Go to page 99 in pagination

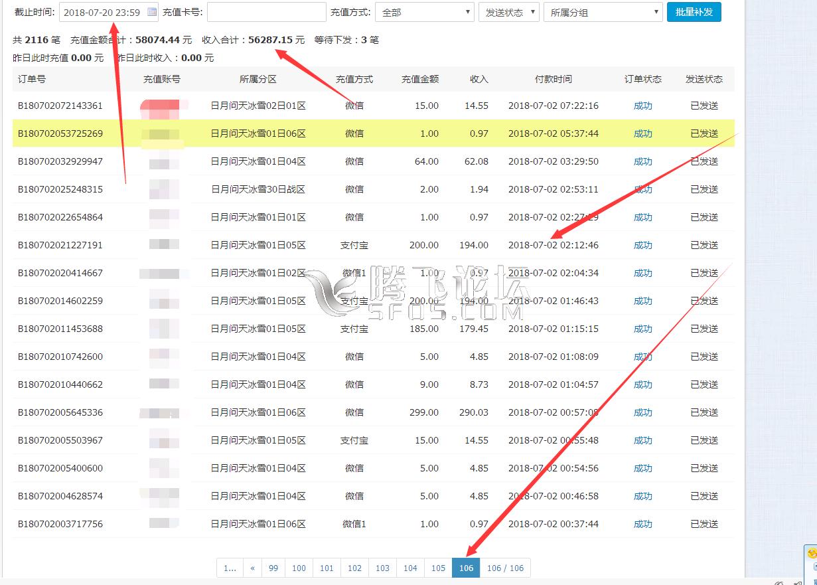coord(273,568)
